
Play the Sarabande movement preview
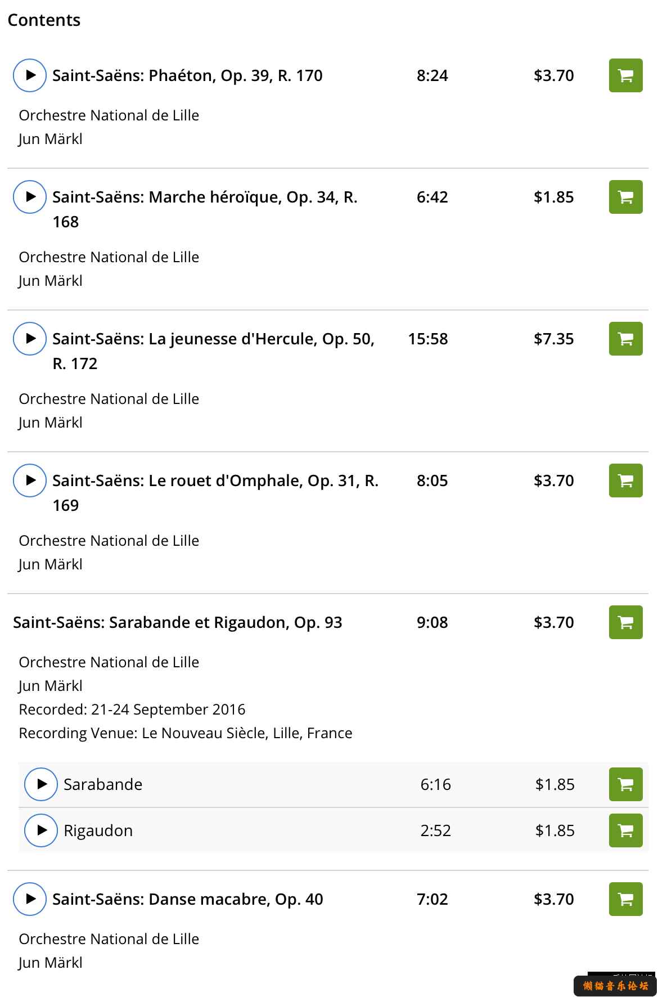tap(41, 784)
